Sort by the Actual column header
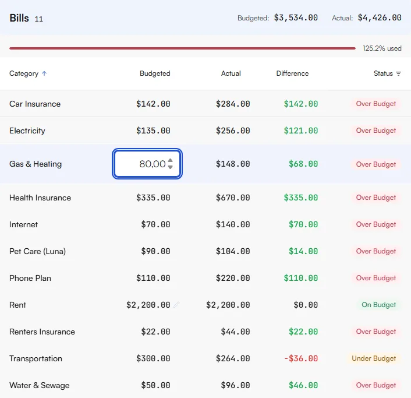Screen dimensions: 411x398 click(231, 73)
